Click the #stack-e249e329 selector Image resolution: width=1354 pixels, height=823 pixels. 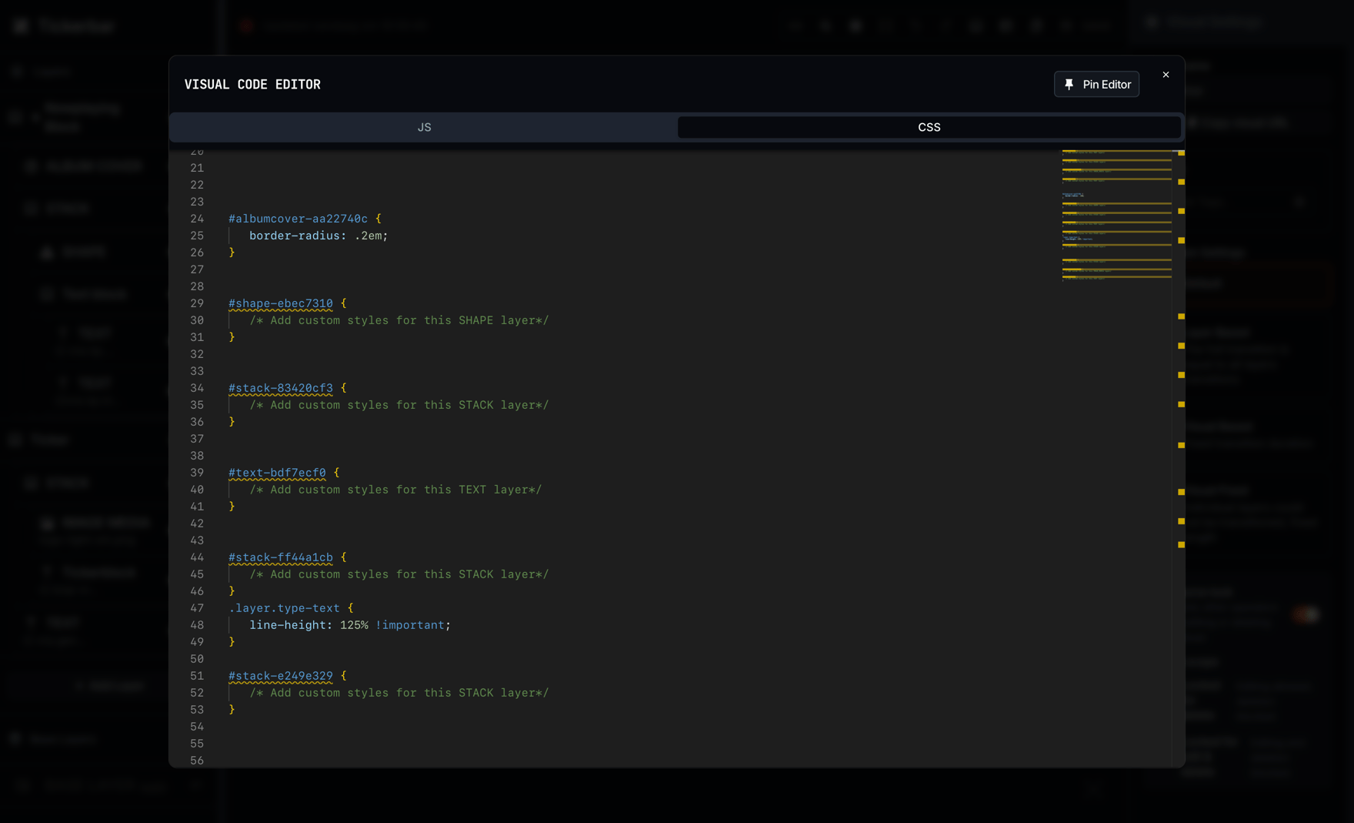(281, 676)
